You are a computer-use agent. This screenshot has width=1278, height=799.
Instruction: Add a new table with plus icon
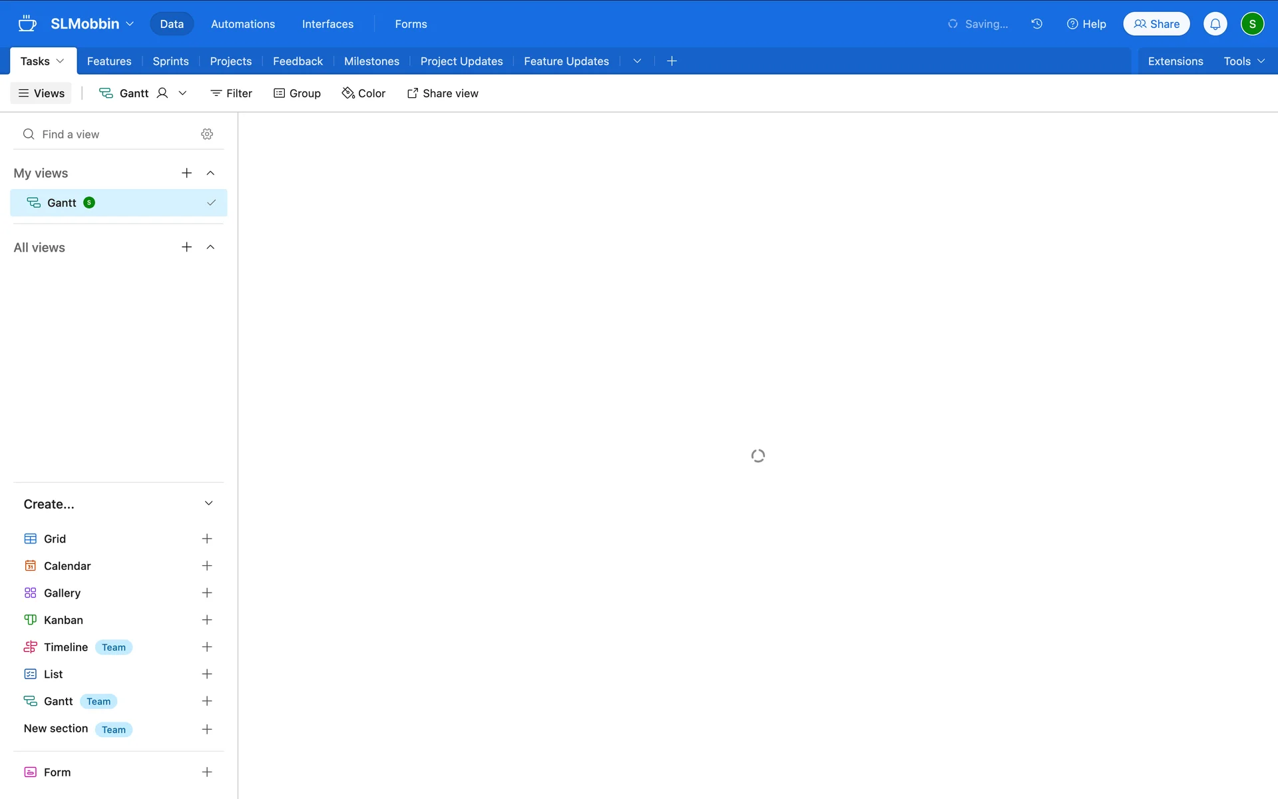coord(672,61)
